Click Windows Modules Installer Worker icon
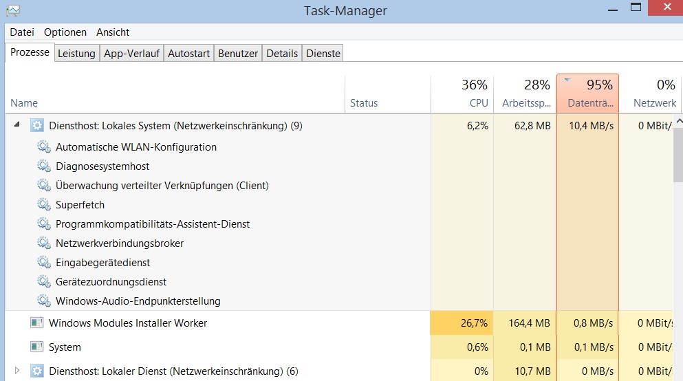683x381 pixels. pos(36,323)
